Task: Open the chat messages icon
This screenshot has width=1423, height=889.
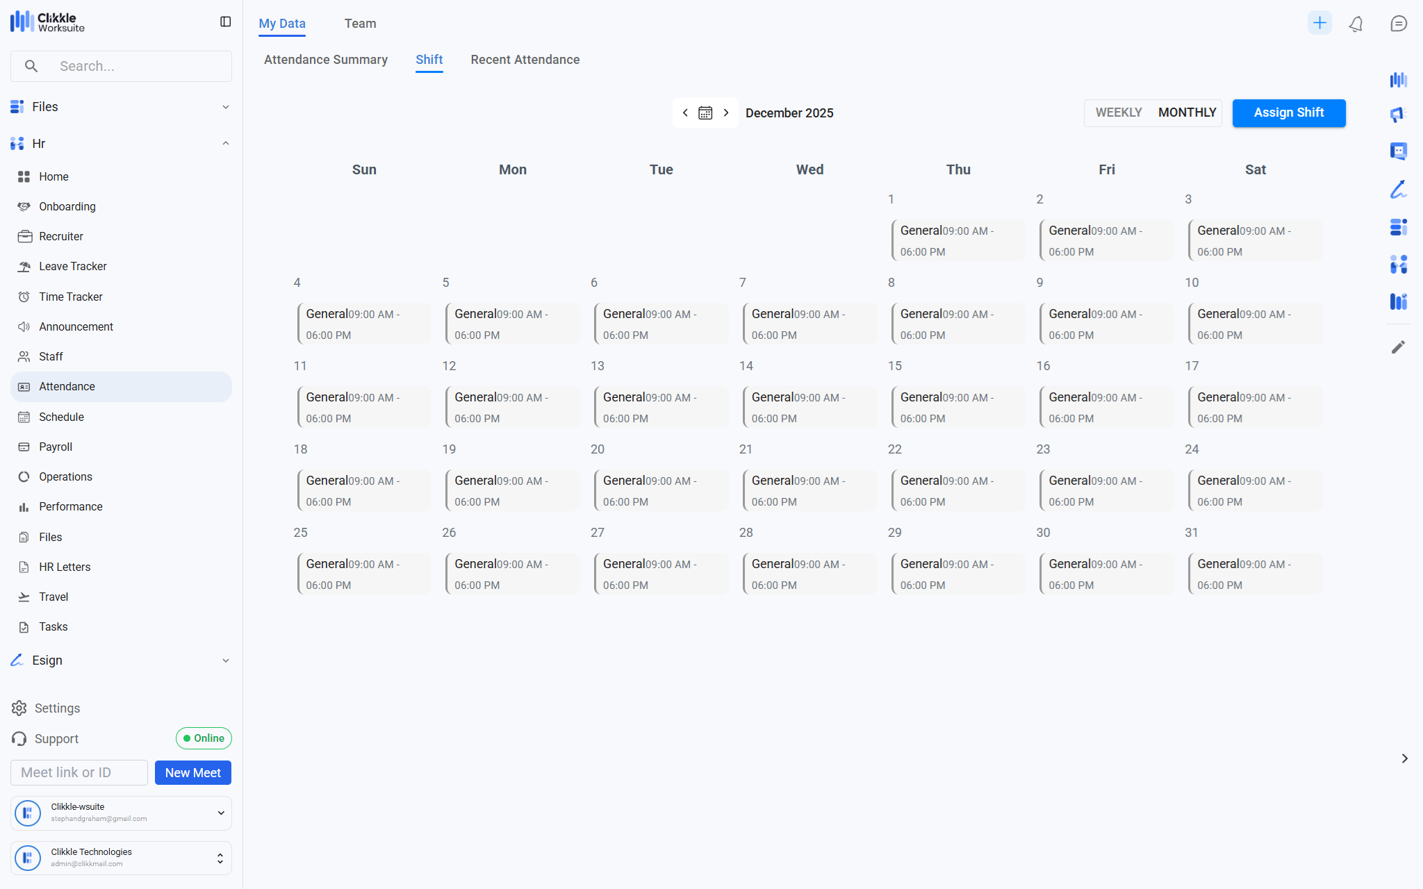Action: tap(1398, 24)
